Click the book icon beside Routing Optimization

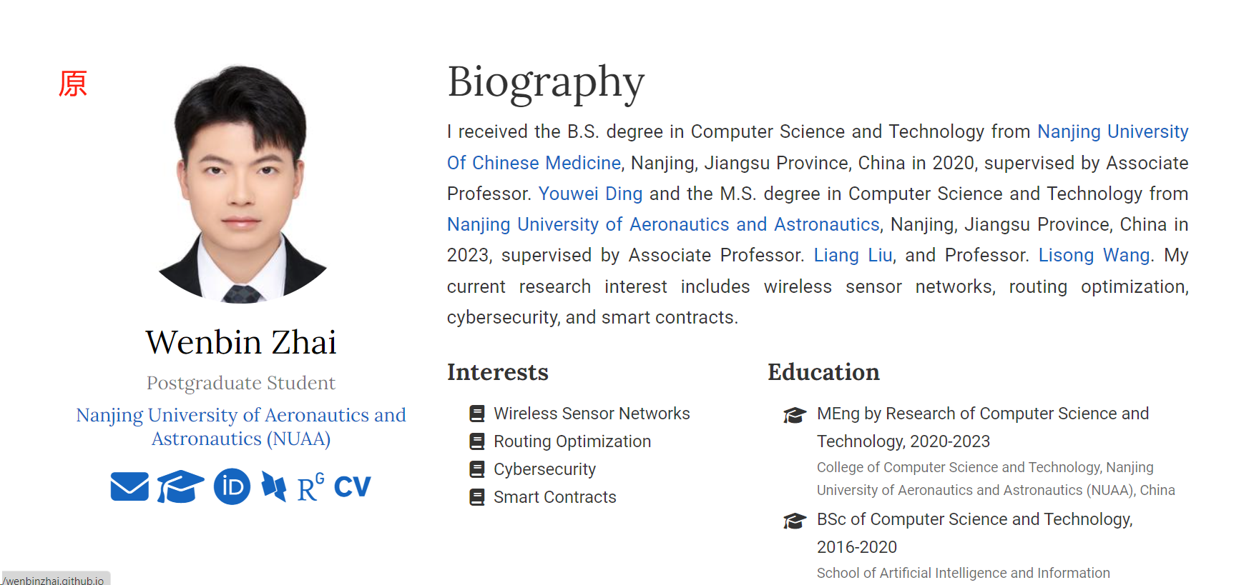(476, 441)
